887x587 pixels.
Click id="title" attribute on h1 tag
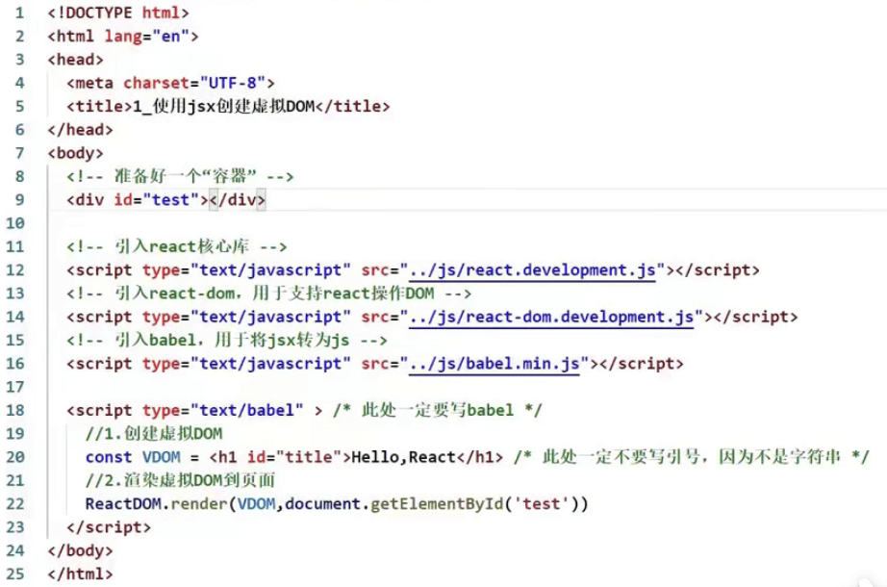point(294,457)
